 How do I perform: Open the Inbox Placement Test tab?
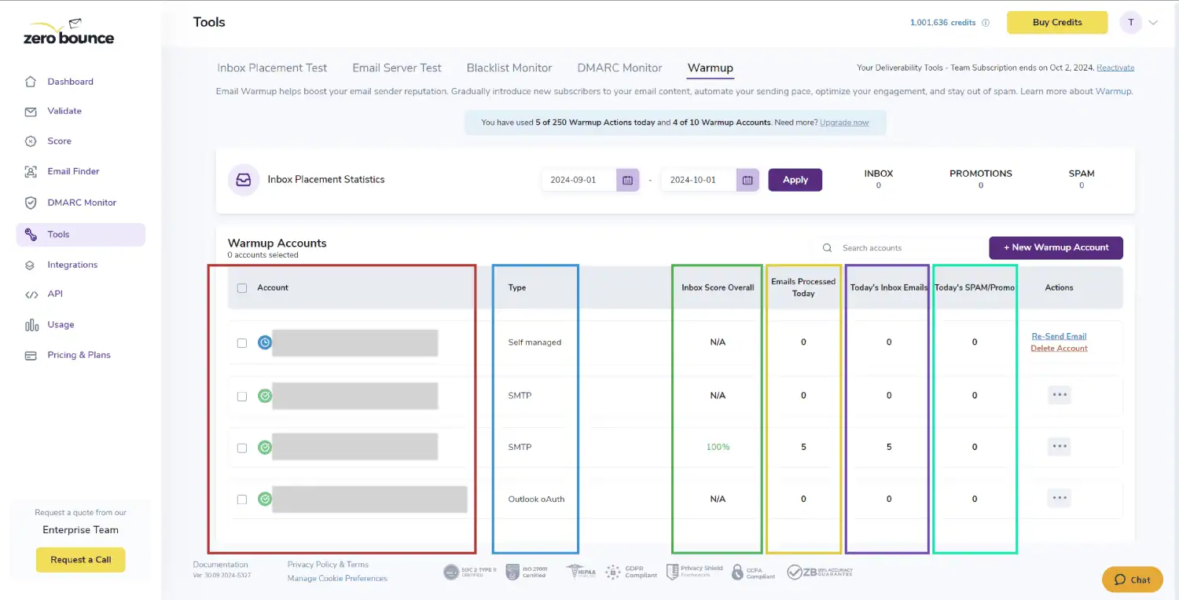click(272, 68)
